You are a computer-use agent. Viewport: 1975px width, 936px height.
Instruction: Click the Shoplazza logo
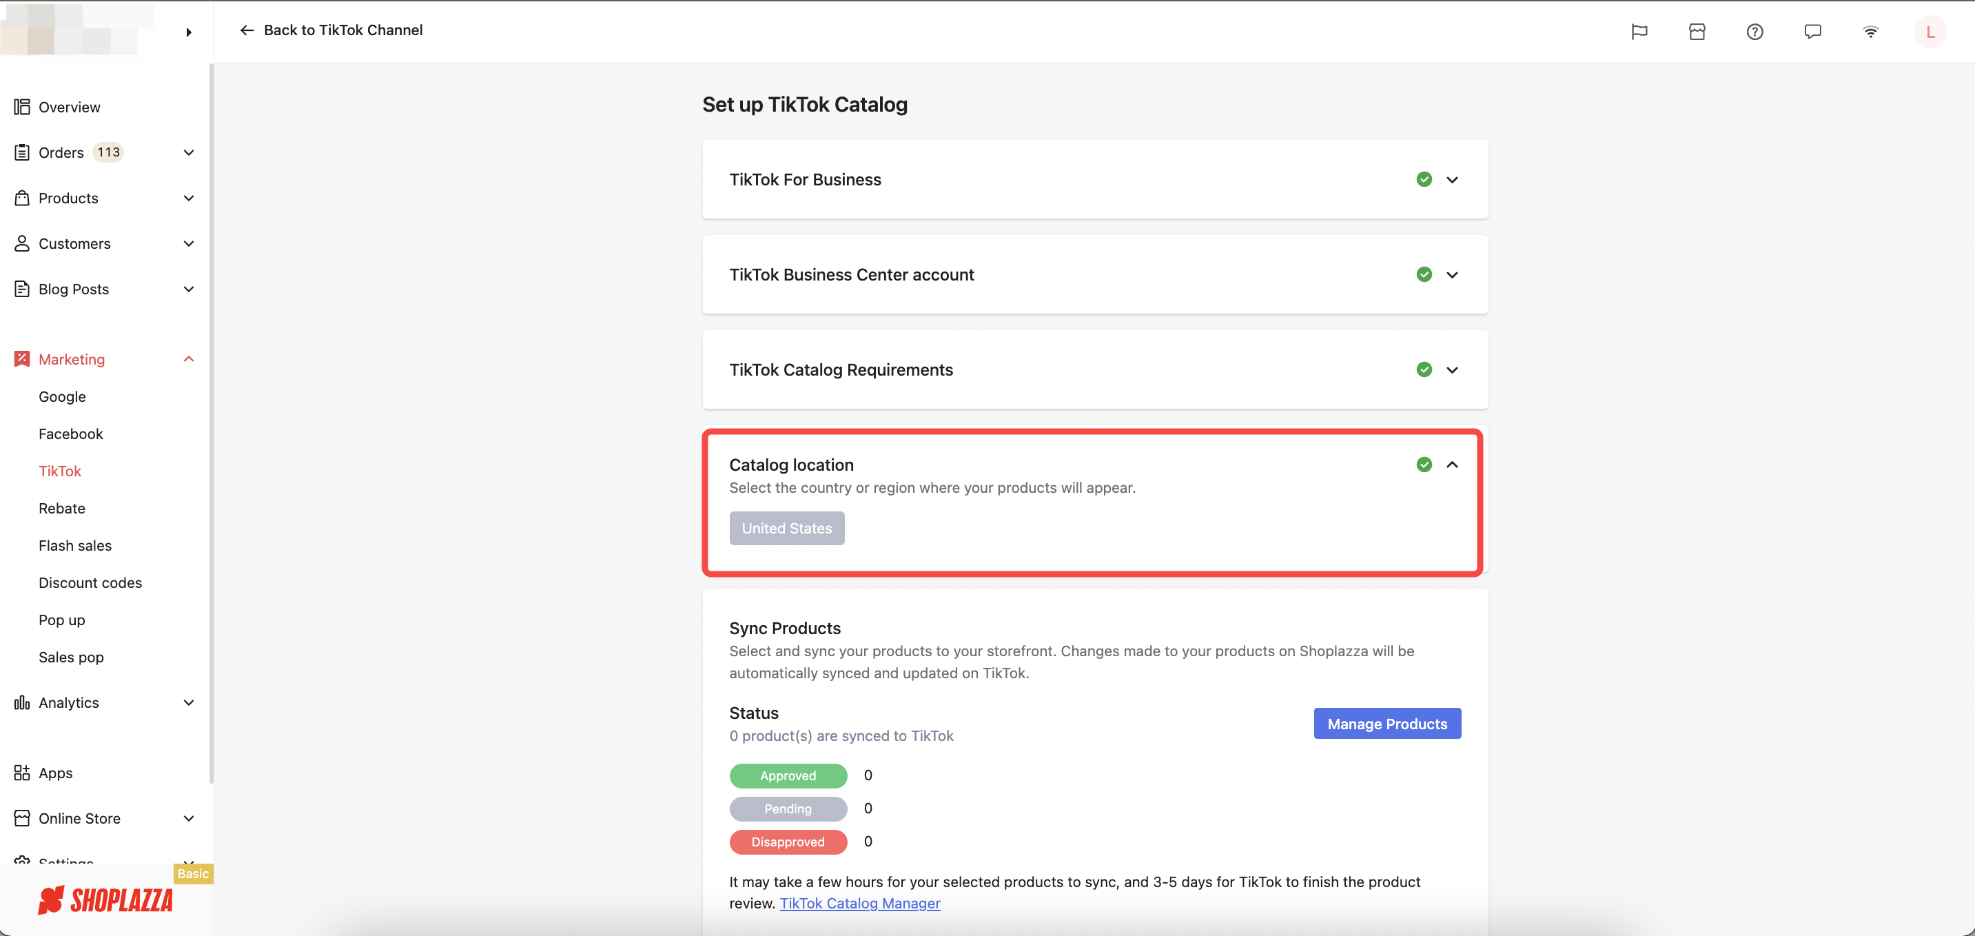coord(106,900)
